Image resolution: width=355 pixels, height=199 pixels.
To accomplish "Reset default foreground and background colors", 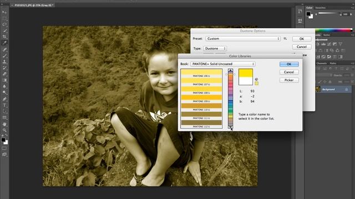I will pos(2,135).
